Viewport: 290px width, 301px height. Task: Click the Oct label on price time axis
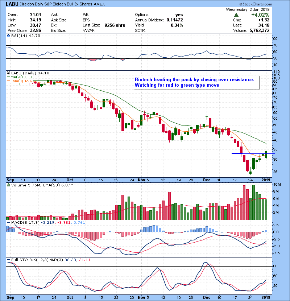point(70,180)
